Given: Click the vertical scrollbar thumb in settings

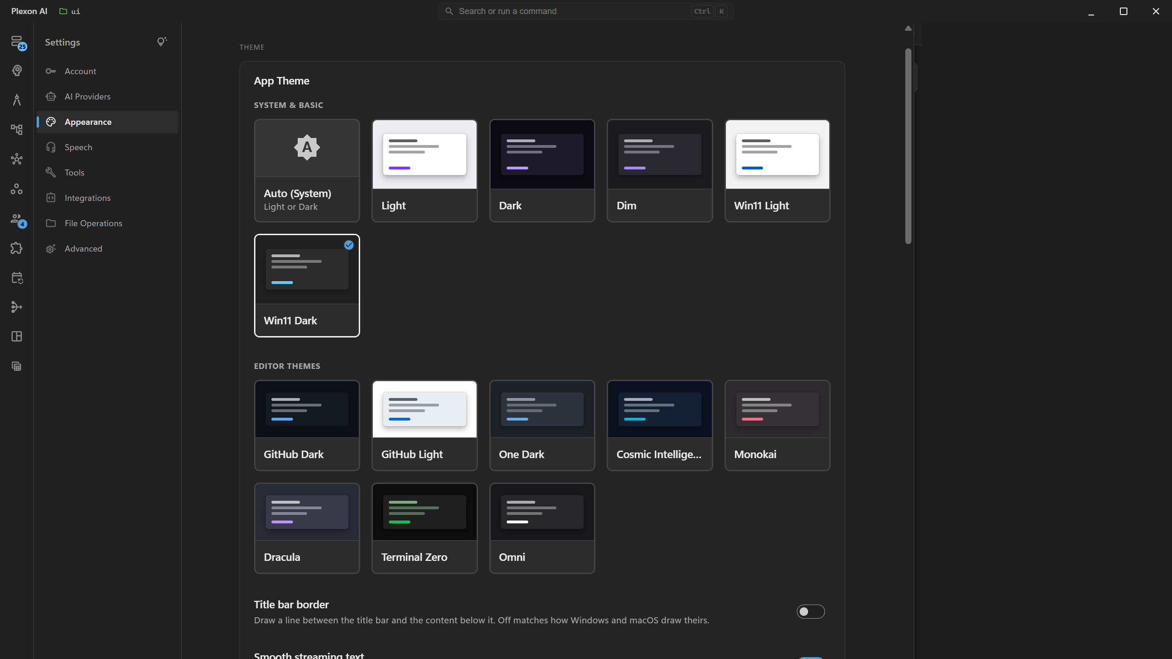Looking at the screenshot, I should pos(908,146).
